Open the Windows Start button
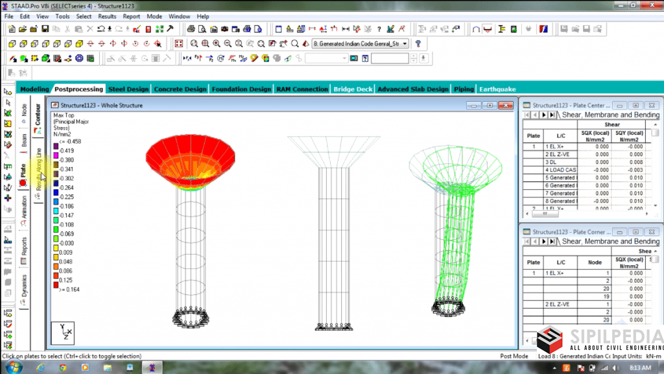Image resolution: width=664 pixels, height=374 pixels. (x=13, y=368)
